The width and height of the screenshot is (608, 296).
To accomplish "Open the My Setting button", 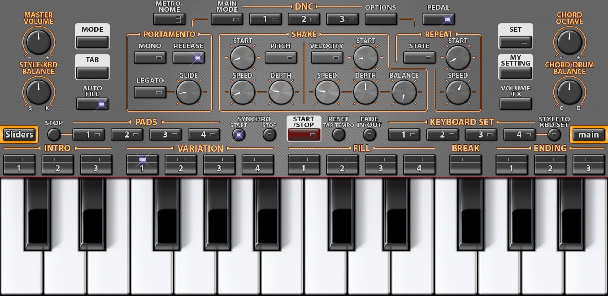I will coord(515,73).
